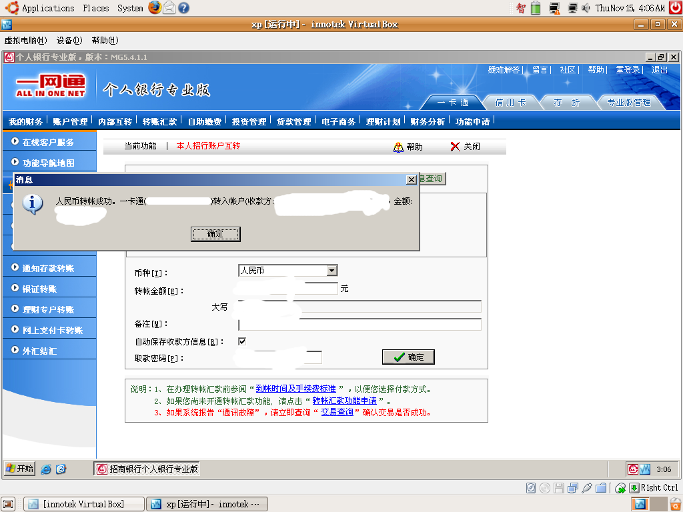Click the volume speaker icon in top panel
The width and height of the screenshot is (683, 512).
click(586, 8)
